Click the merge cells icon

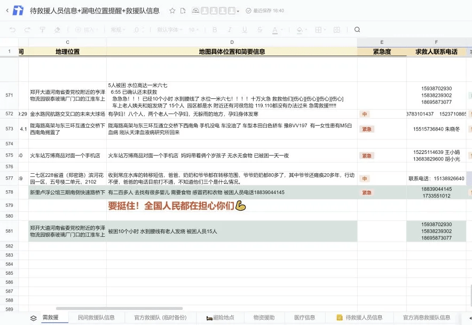point(336,29)
